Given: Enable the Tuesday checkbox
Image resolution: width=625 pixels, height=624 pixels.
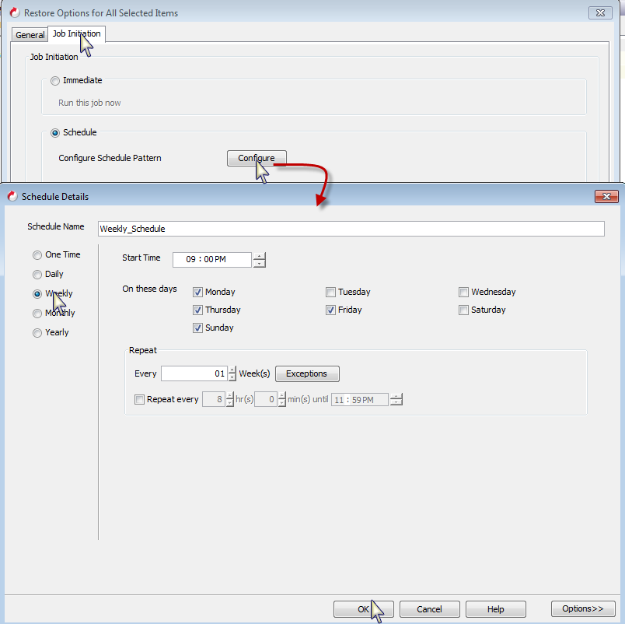Looking at the screenshot, I should pyautogui.click(x=330, y=292).
